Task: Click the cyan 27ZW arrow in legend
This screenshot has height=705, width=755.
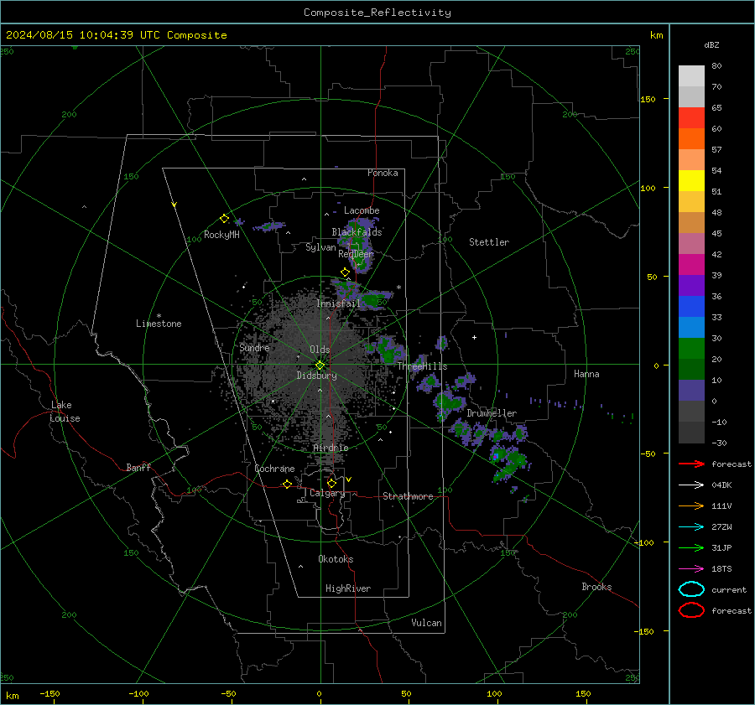Action: click(691, 527)
